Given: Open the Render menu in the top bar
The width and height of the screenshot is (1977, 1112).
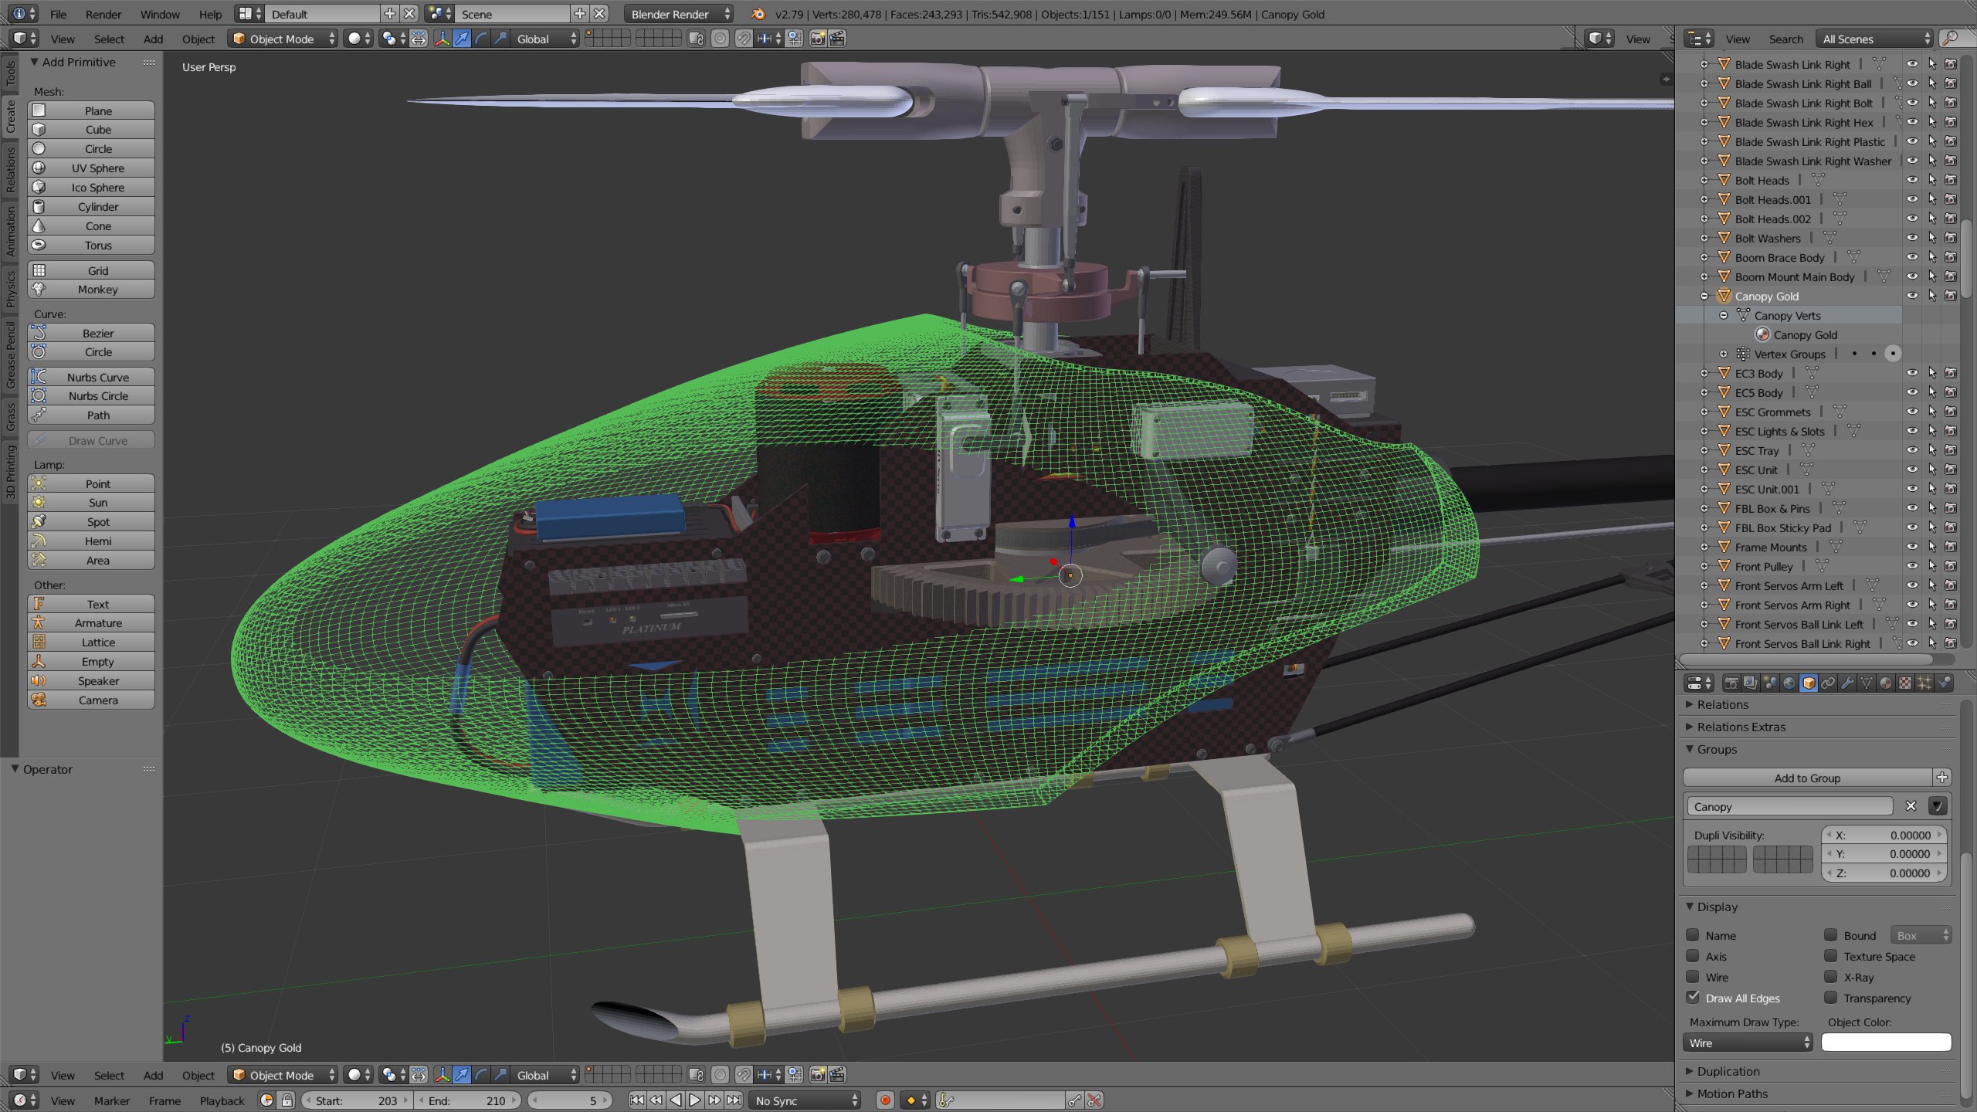Looking at the screenshot, I should tap(103, 14).
